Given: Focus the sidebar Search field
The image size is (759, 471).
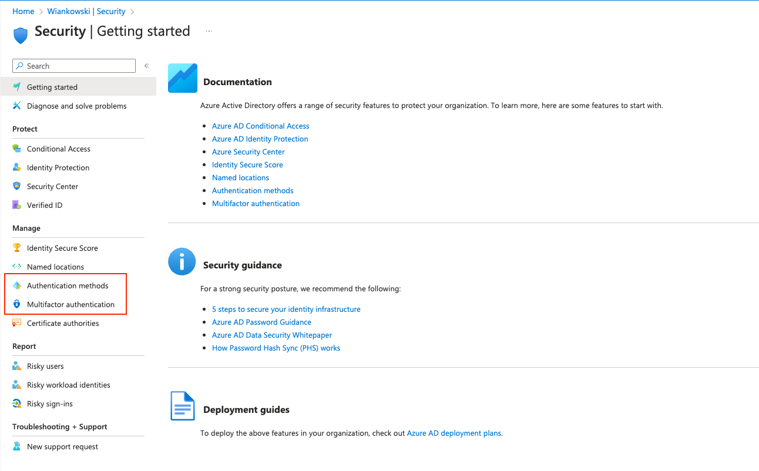Looking at the screenshot, I should 74,66.
